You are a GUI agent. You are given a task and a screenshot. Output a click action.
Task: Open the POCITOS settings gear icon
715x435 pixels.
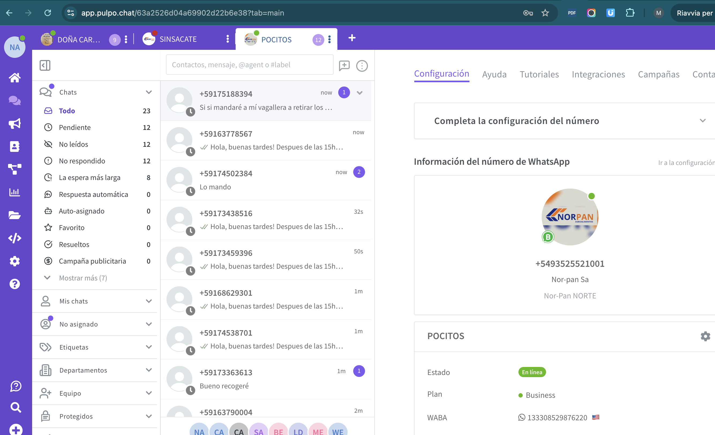click(x=705, y=336)
